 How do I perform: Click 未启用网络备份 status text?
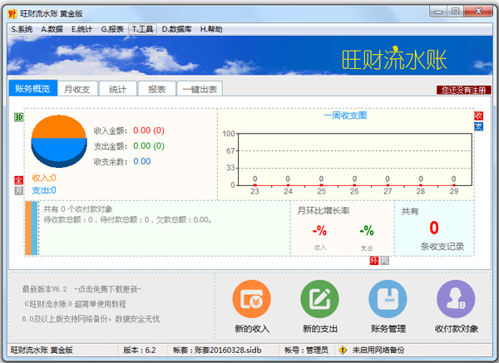point(378,350)
